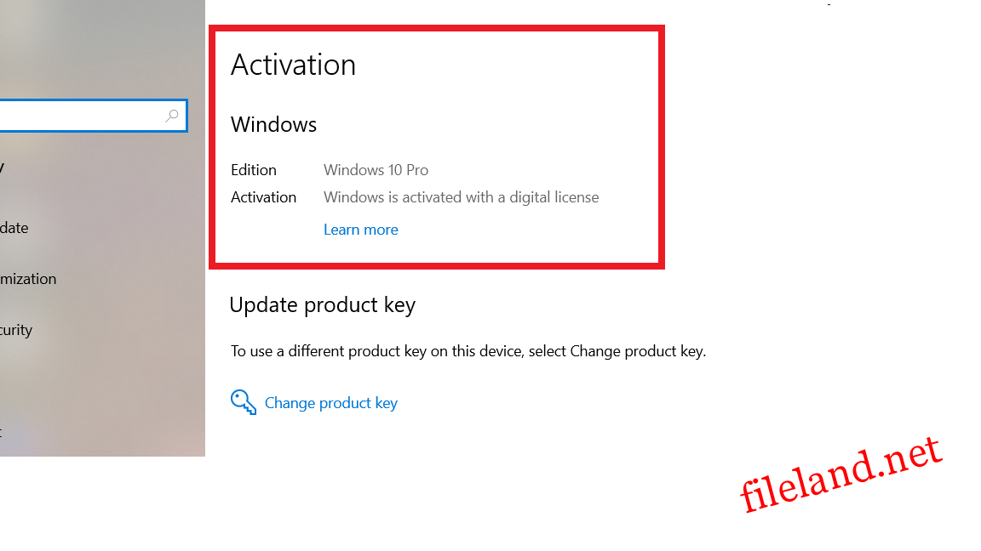Focus the settings search input field
The image size is (981, 551).
tap(77, 116)
